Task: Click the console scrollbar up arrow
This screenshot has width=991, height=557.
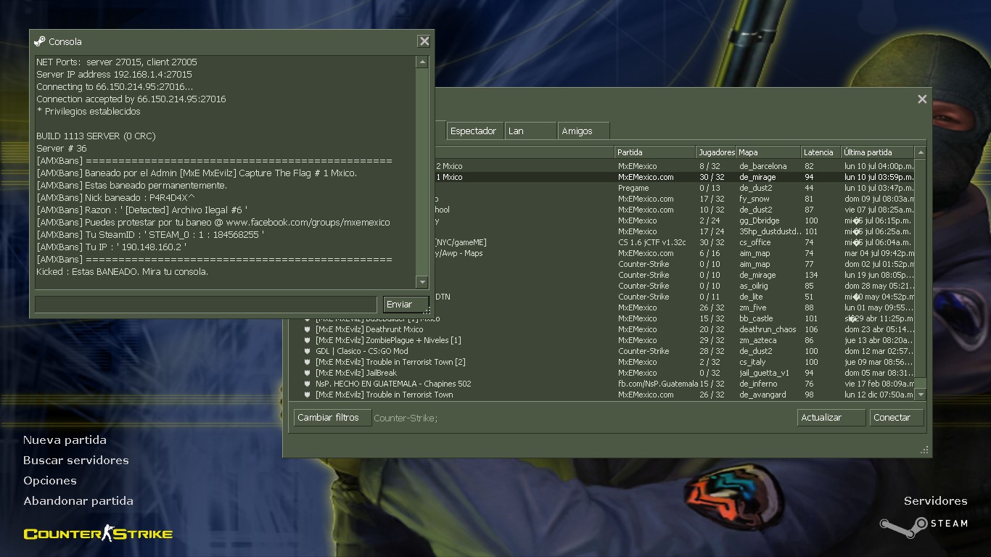Action: (x=422, y=62)
